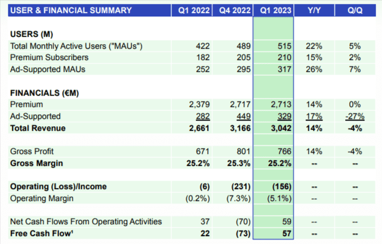Click underlined Y/Y value 17%
The height and width of the screenshot is (244, 382).
click(314, 116)
